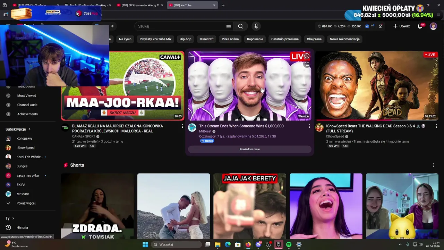Click the filter sliders icon left of search

[112, 26]
